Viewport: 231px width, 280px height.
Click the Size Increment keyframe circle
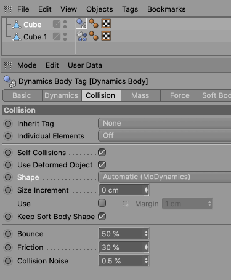coord(8,190)
